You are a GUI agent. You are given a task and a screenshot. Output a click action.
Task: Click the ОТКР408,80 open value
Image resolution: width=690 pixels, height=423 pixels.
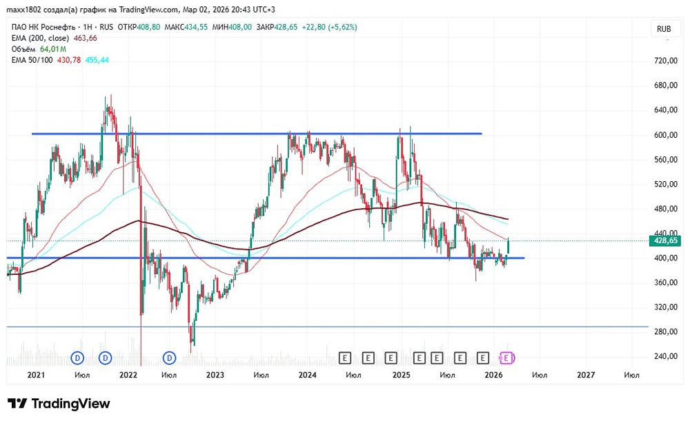(139, 28)
